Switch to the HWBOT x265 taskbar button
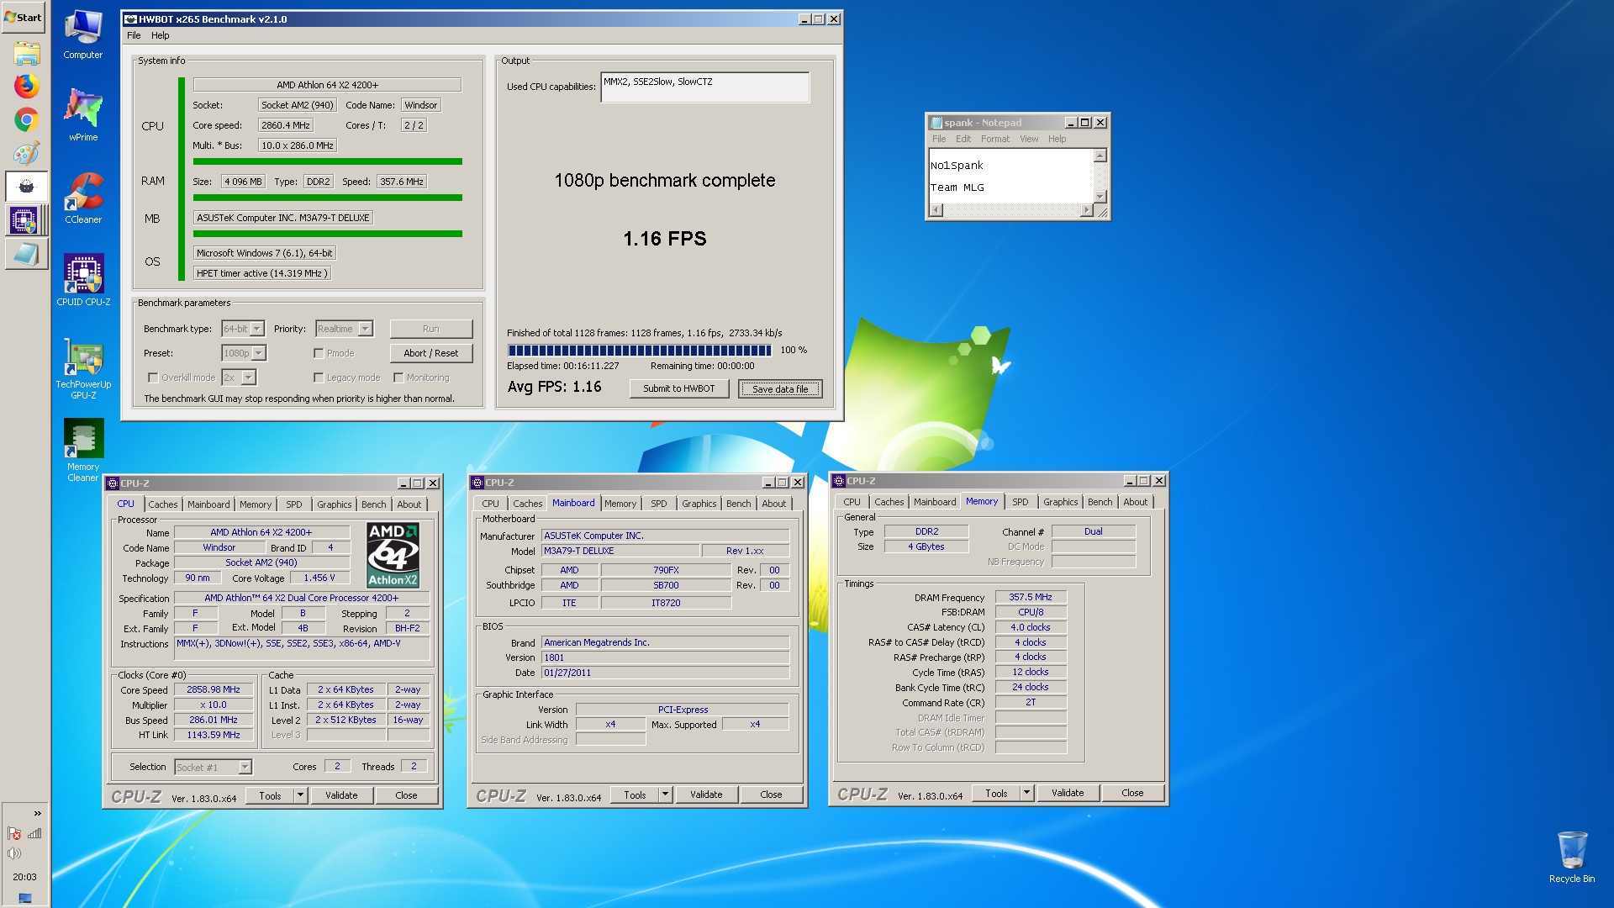 pyautogui.click(x=26, y=187)
